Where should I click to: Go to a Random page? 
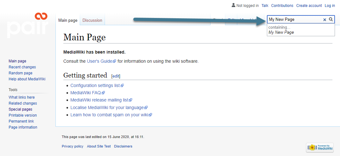(x=20, y=73)
